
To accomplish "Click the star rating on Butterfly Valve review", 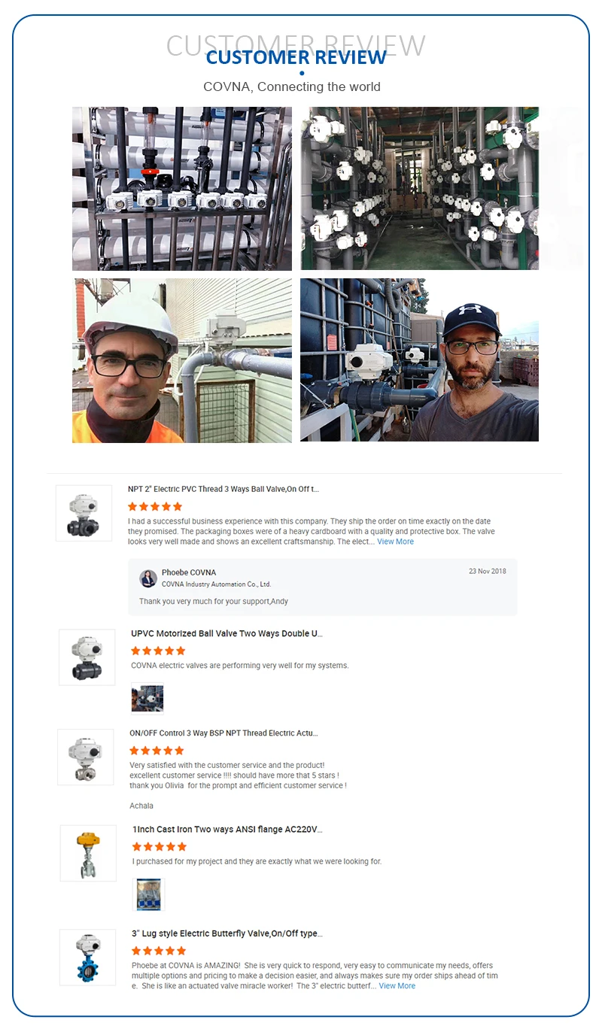I will point(159,951).
